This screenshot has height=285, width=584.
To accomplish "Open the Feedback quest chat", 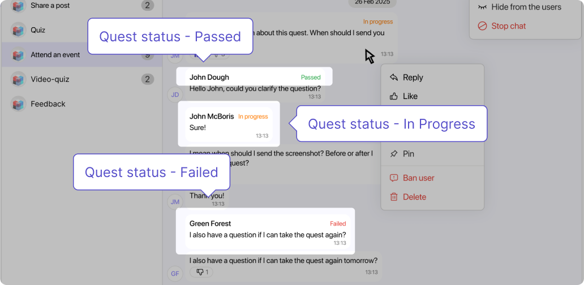I will click(x=48, y=104).
